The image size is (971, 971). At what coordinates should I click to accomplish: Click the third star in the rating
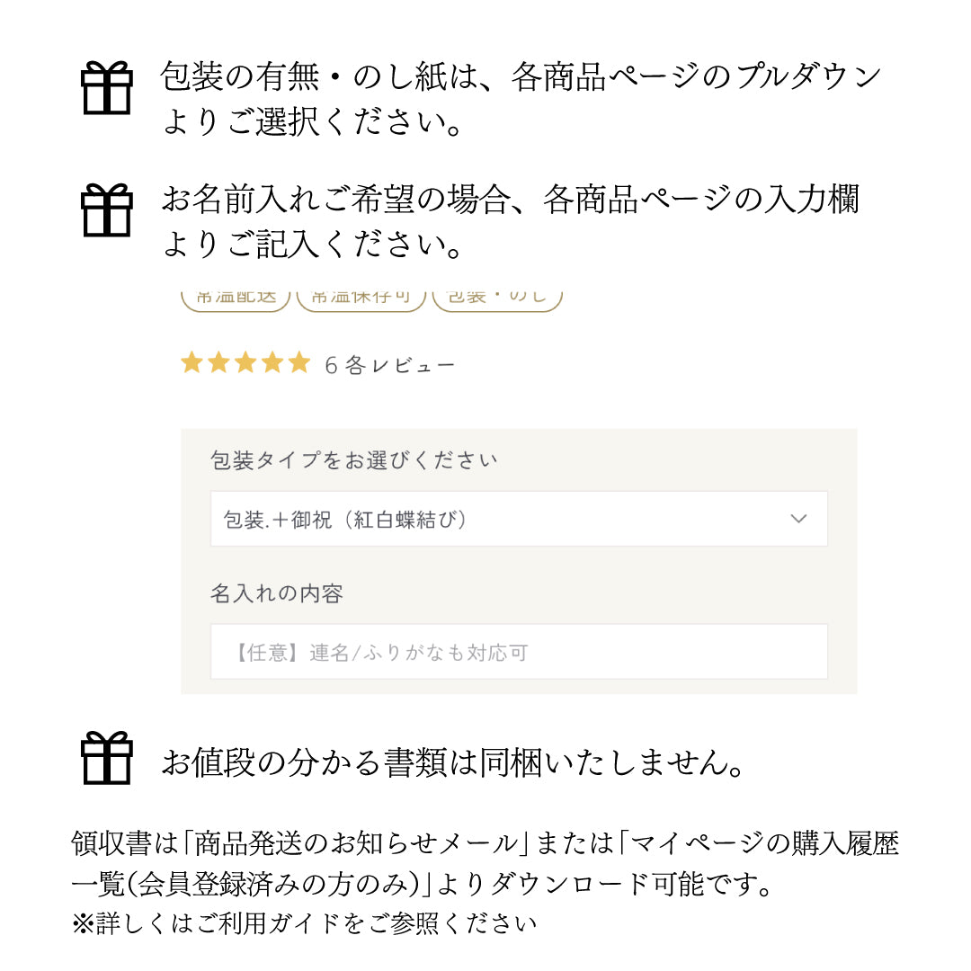tap(244, 362)
